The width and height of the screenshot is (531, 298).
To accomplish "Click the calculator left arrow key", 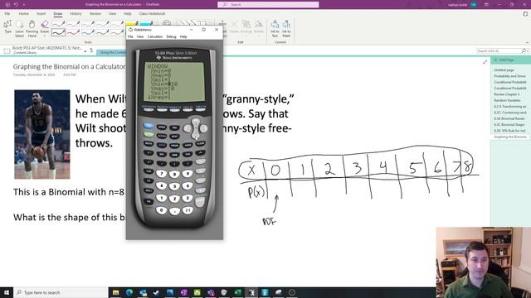I will [188, 128].
